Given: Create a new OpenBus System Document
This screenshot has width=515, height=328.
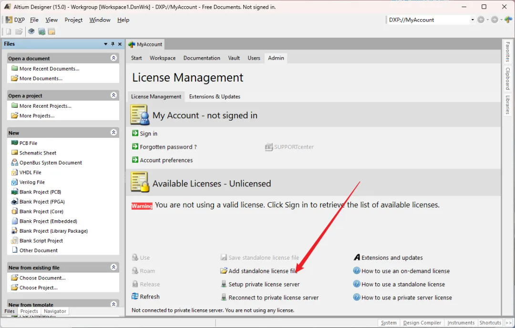Looking at the screenshot, I should [51, 163].
